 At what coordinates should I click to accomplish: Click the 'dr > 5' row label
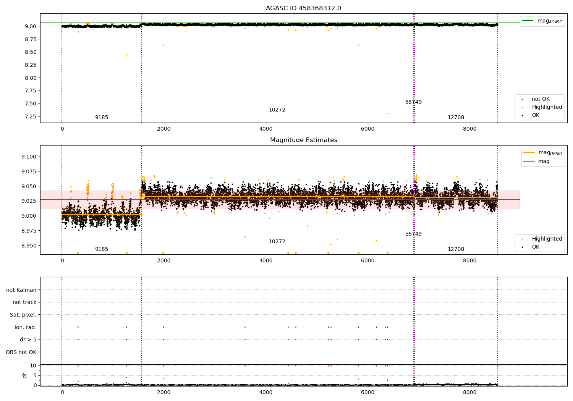[x=28, y=340]
